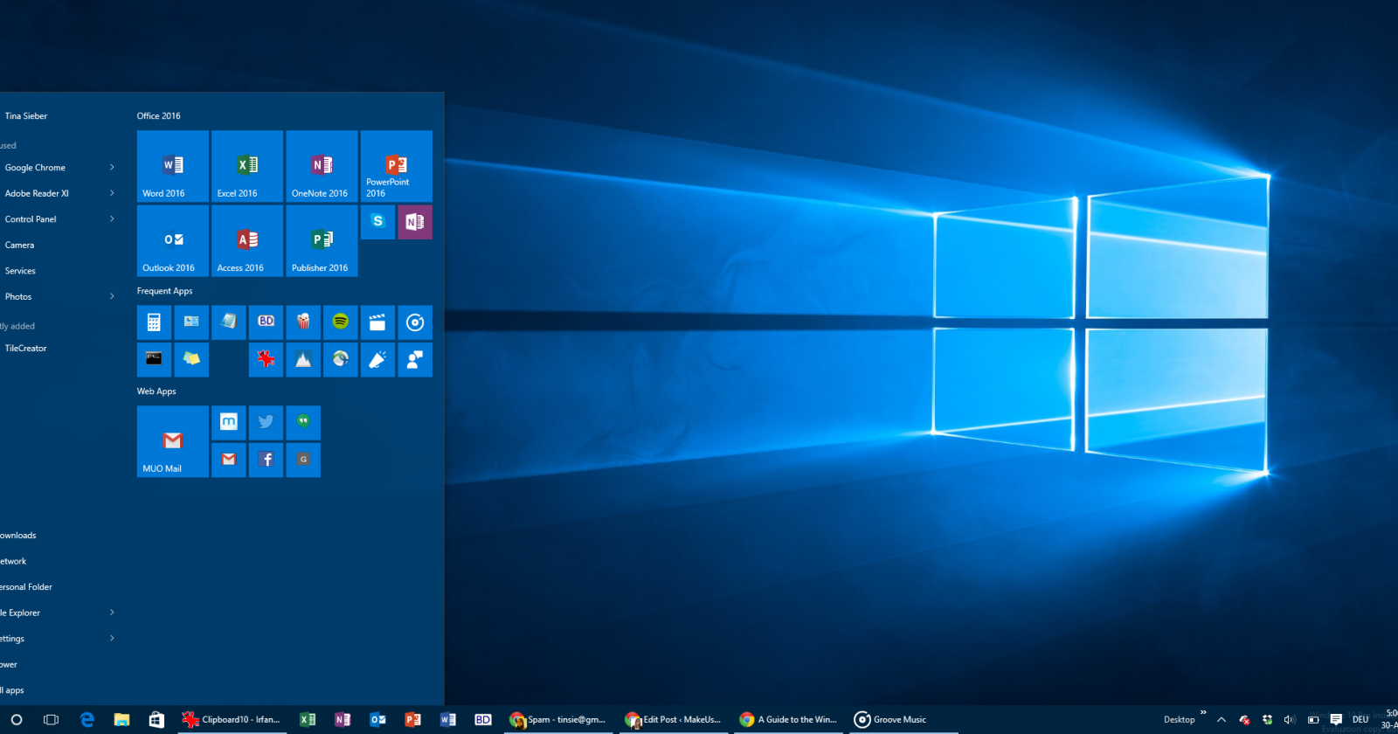This screenshot has width=1398, height=734.
Task: Expand the Photos jump list arrow
Action: (x=112, y=296)
